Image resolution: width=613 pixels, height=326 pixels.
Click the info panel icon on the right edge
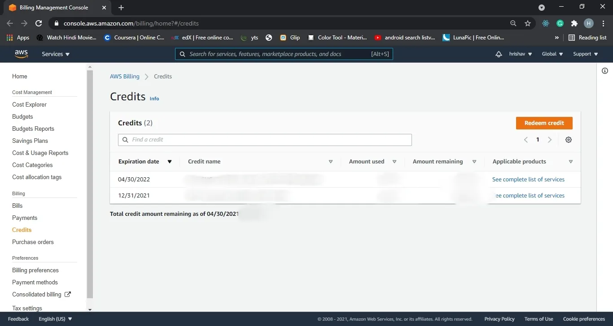pyautogui.click(x=605, y=70)
